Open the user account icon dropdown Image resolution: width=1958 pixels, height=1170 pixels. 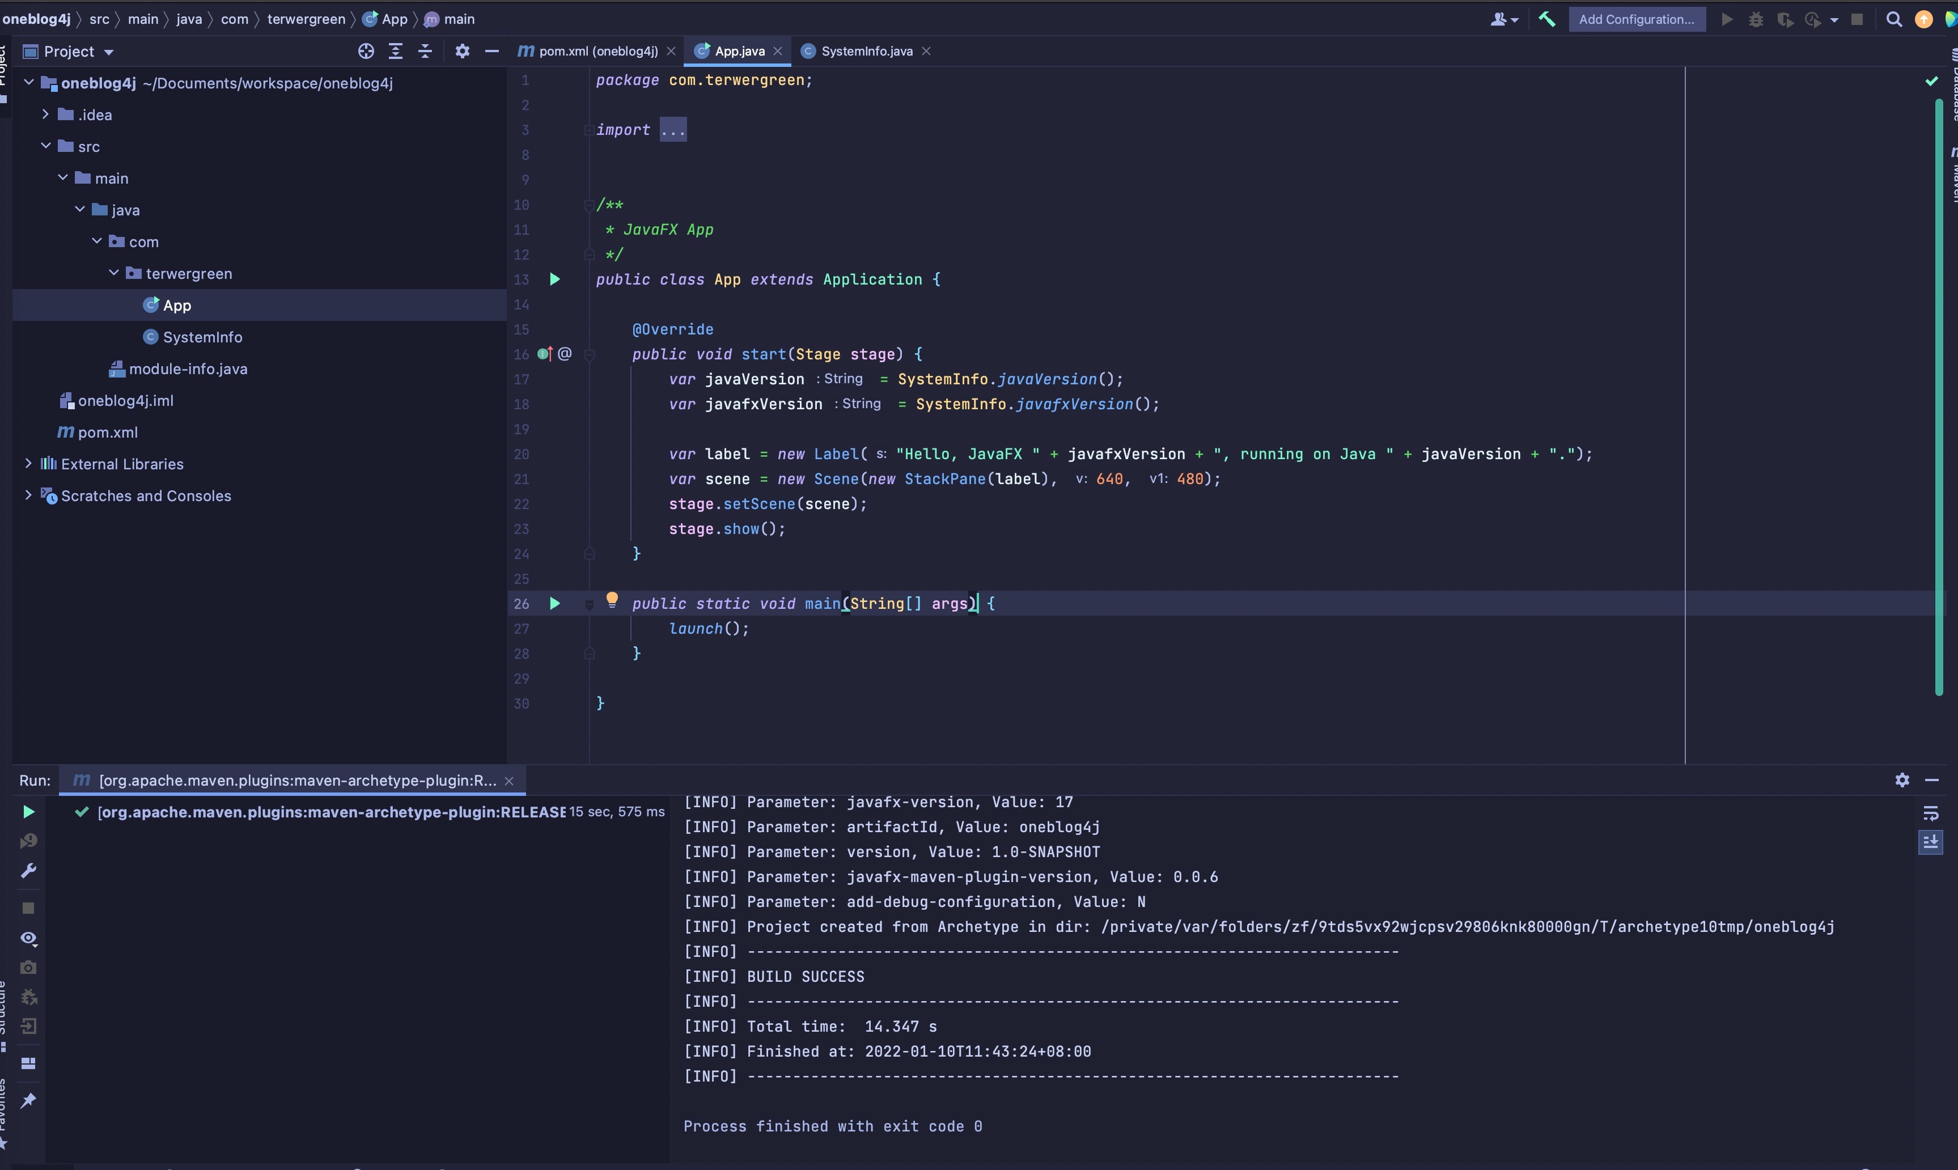point(1504,19)
